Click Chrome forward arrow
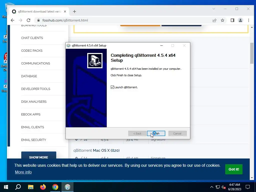The height and width of the screenshot is (192, 256). (20, 20)
